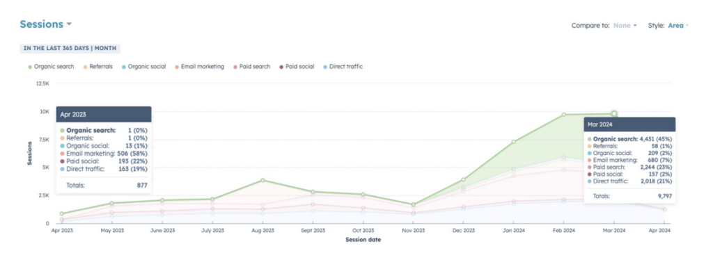The width and height of the screenshot is (713, 262).
Task: Toggle the Direct traffic legend series
Action: [x=343, y=67]
